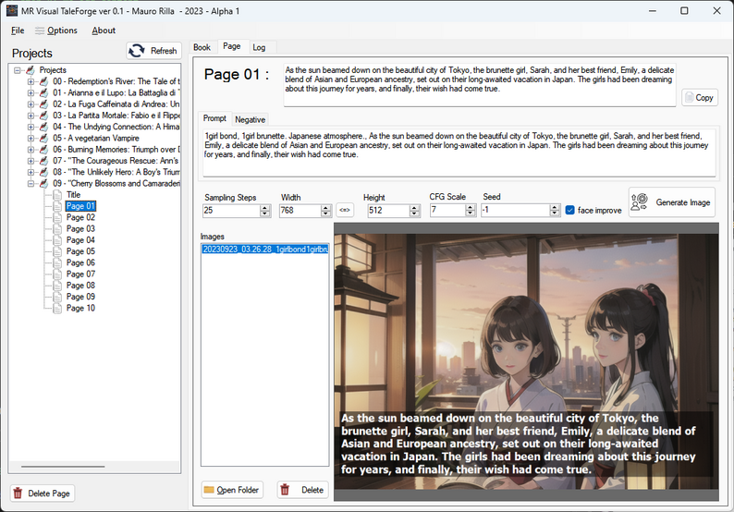Expand the A vegetarian Vampire project
The width and height of the screenshot is (734, 512).
coord(31,138)
